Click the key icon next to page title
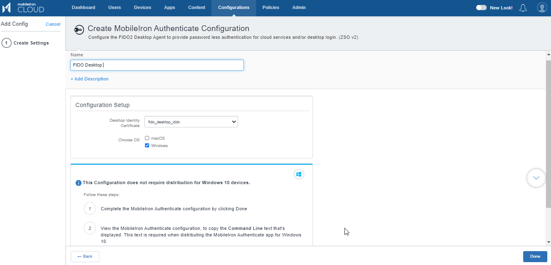 [79, 29]
